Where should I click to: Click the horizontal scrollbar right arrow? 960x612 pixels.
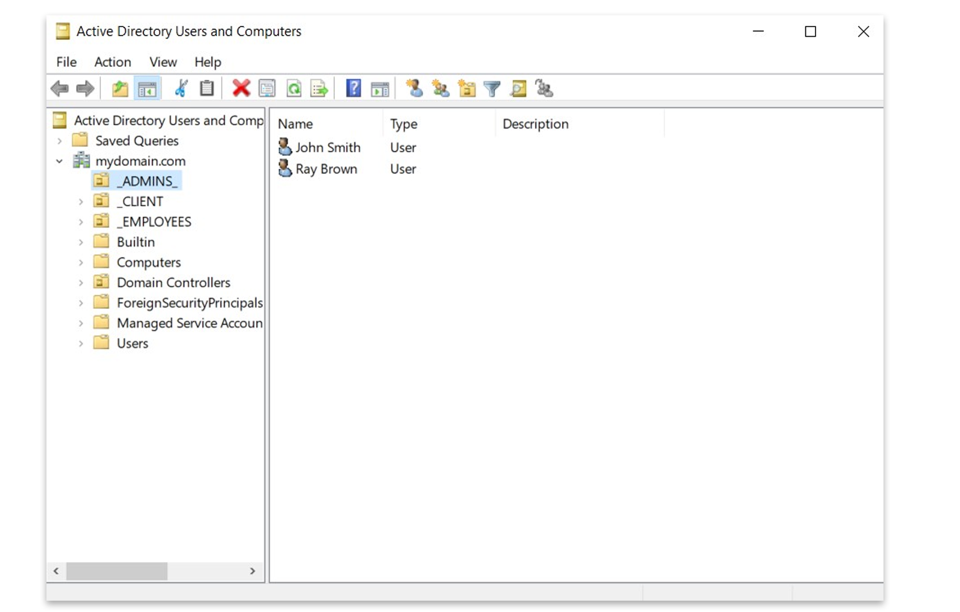[x=253, y=571]
